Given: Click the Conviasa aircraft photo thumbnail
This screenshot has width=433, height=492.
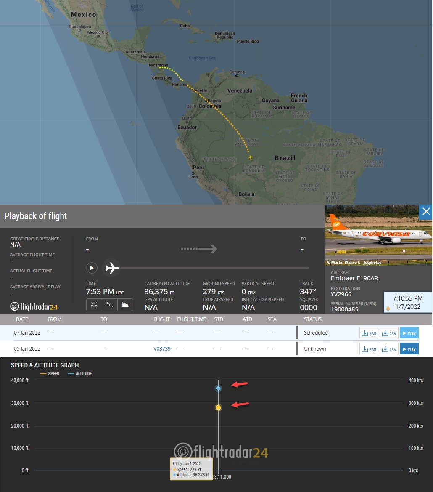Looking at the screenshot, I should pyautogui.click(x=378, y=235).
